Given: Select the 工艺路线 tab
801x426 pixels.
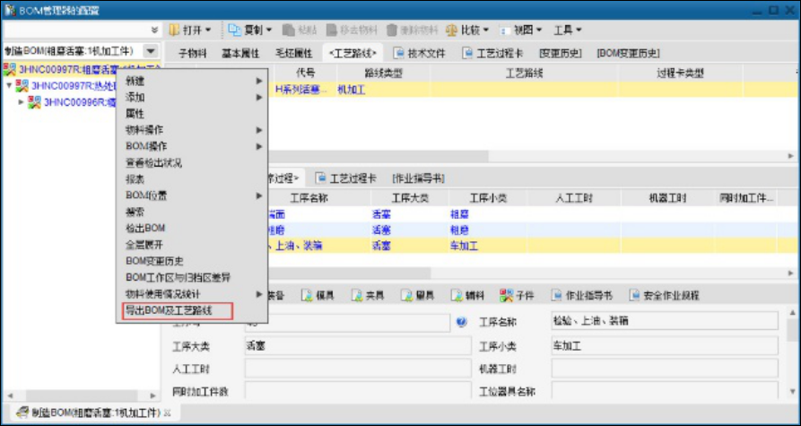Looking at the screenshot, I should coord(353,53).
